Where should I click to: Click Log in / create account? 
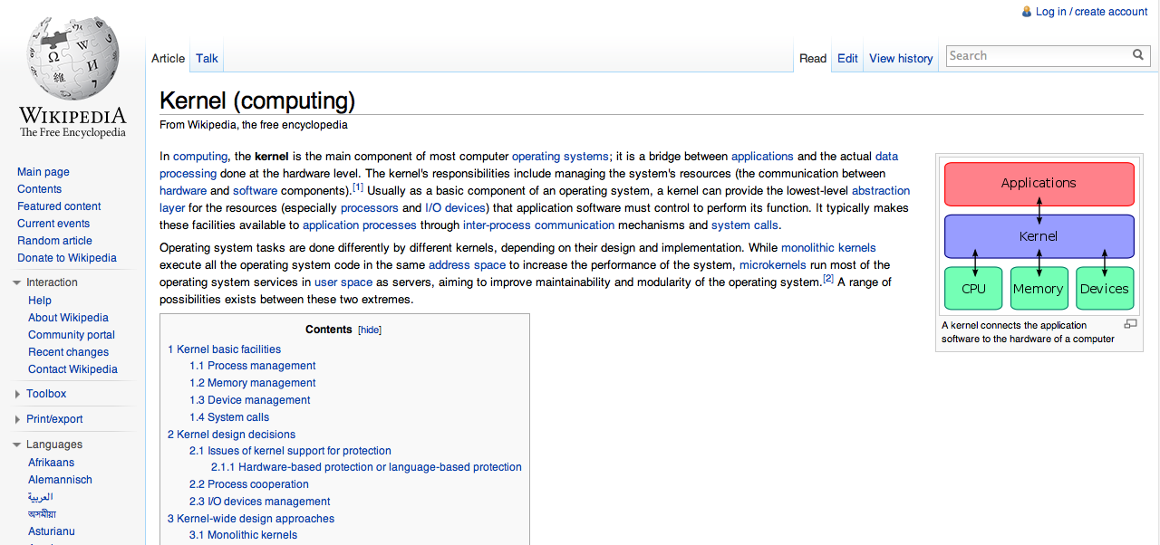[x=1091, y=12]
